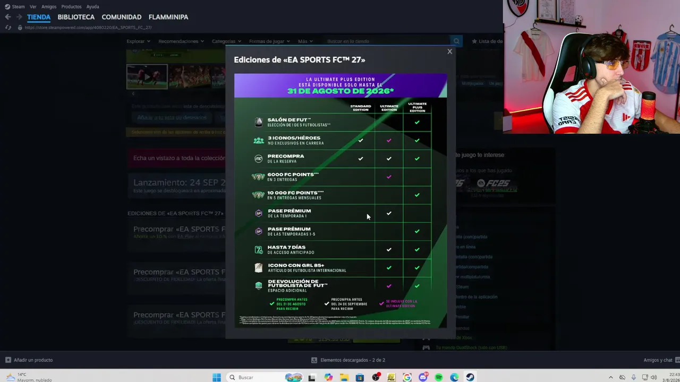
Task: Close the EA SPORTS FC 27 editions dialog
Action: pyautogui.click(x=449, y=51)
